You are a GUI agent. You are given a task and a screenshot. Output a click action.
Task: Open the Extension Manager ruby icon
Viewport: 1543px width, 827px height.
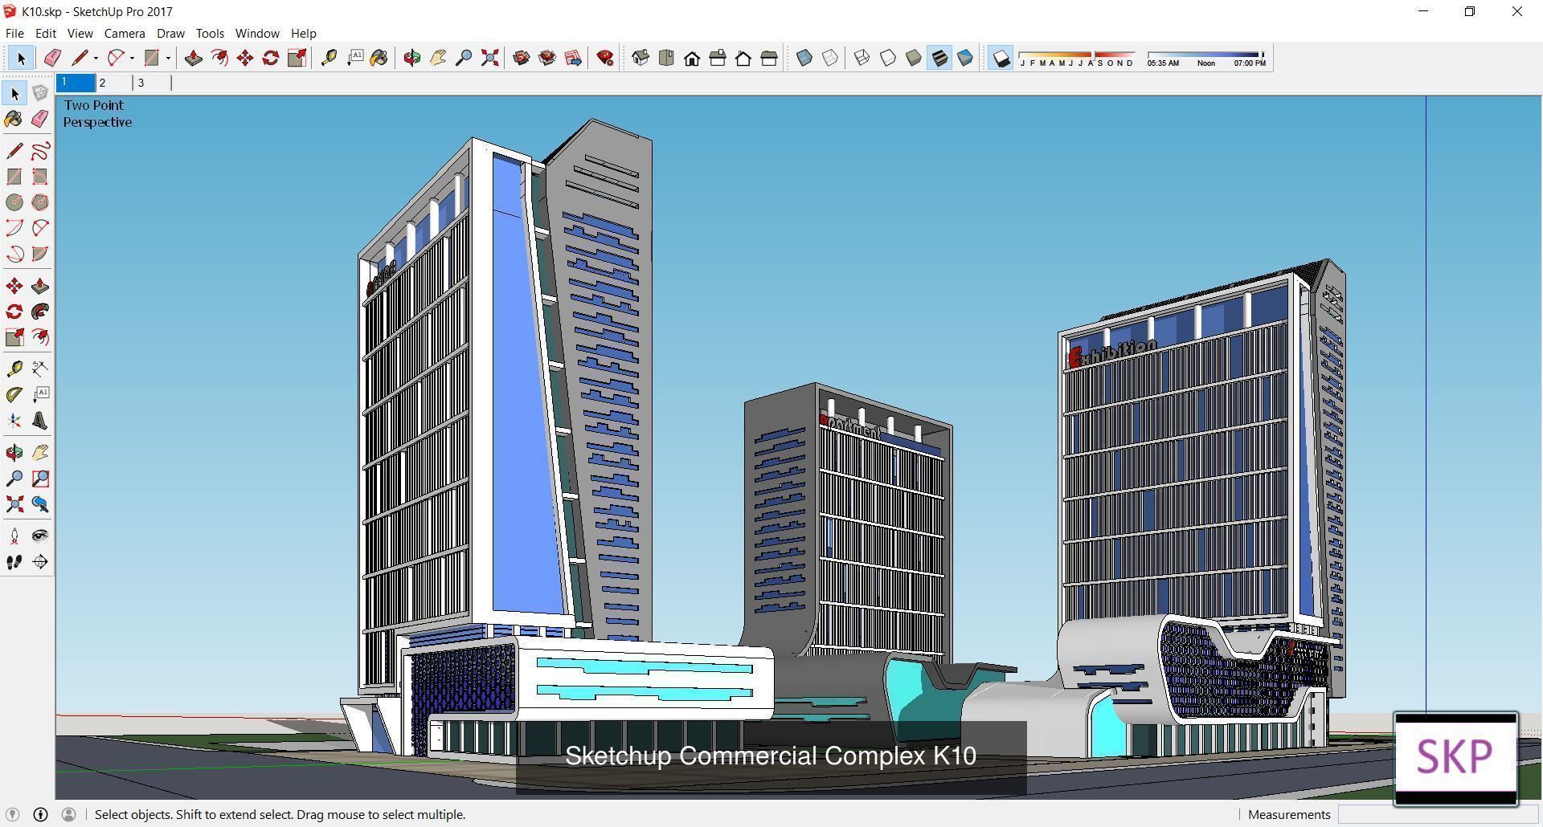(605, 58)
